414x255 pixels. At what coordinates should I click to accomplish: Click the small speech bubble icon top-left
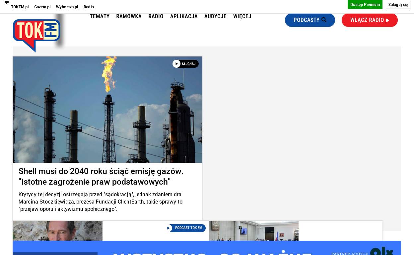(6, 2)
